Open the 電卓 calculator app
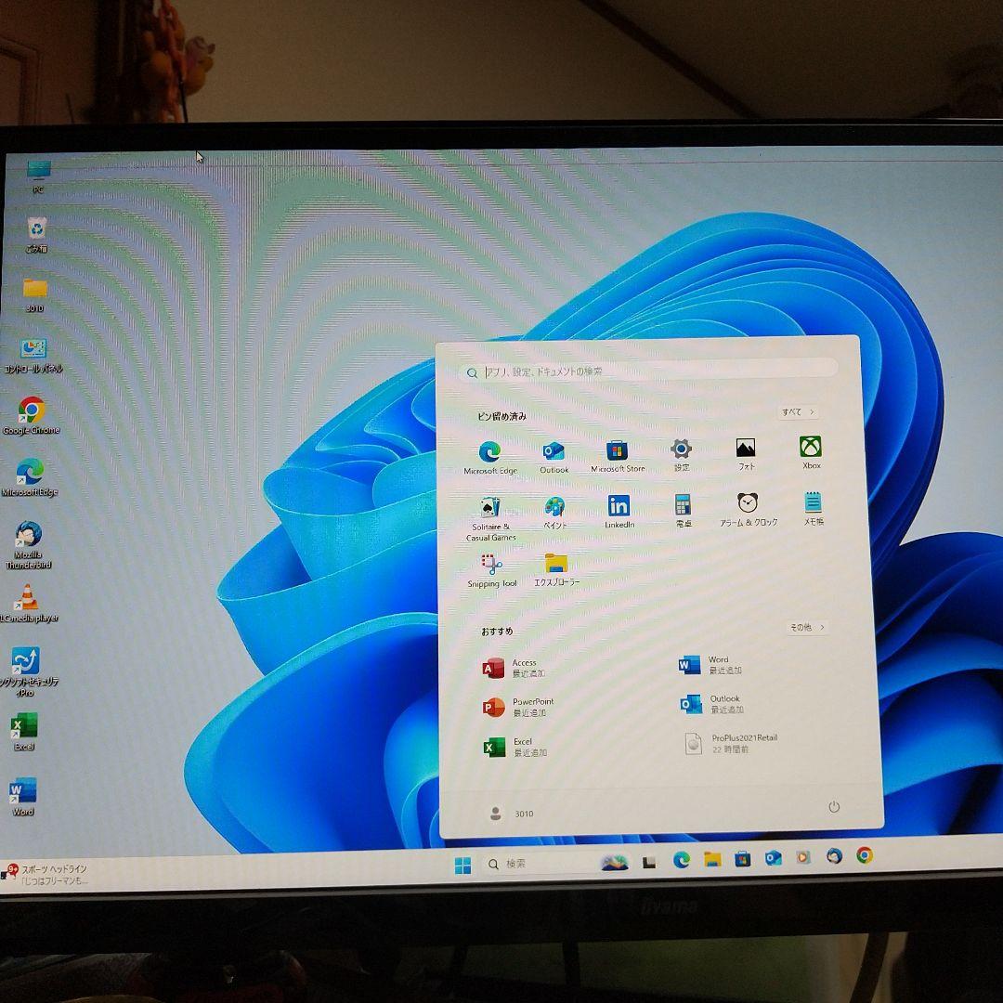The height and width of the screenshot is (1003, 1003). pyautogui.click(x=682, y=508)
